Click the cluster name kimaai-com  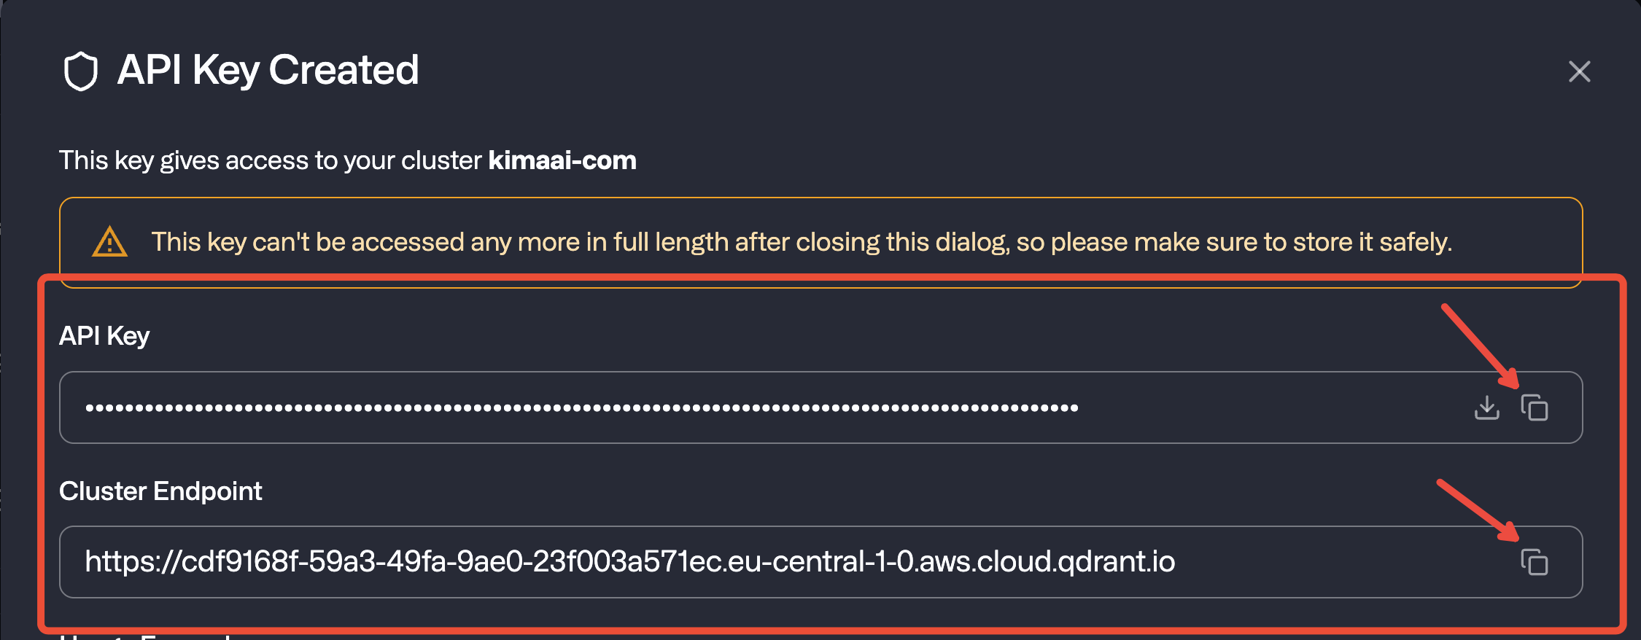coord(562,160)
